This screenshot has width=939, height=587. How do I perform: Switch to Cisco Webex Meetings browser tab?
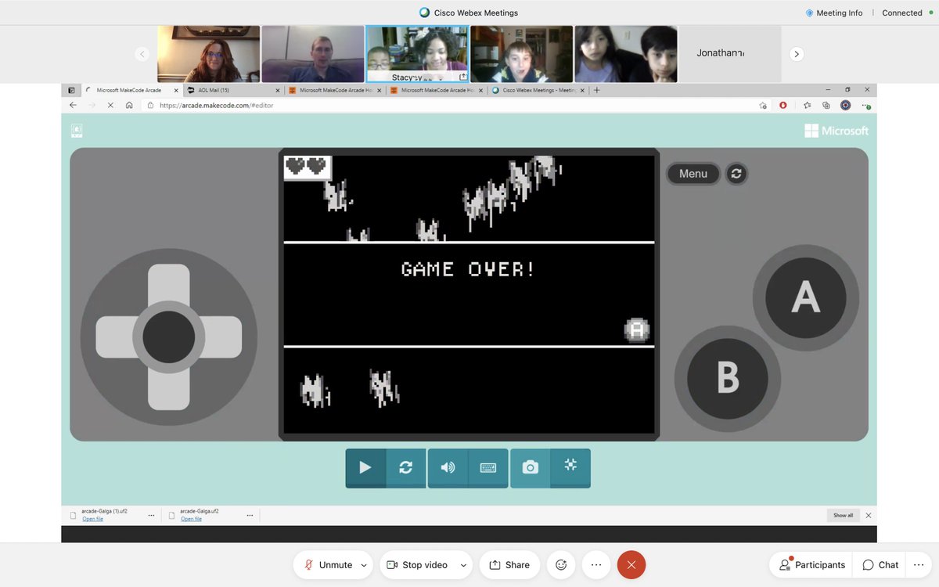point(538,90)
